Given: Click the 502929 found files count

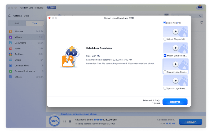Looking at the screenshot, I should [x=98, y=120].
